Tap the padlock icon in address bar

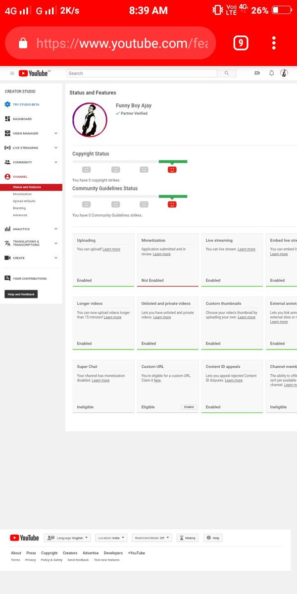click(x=23, y=44)
